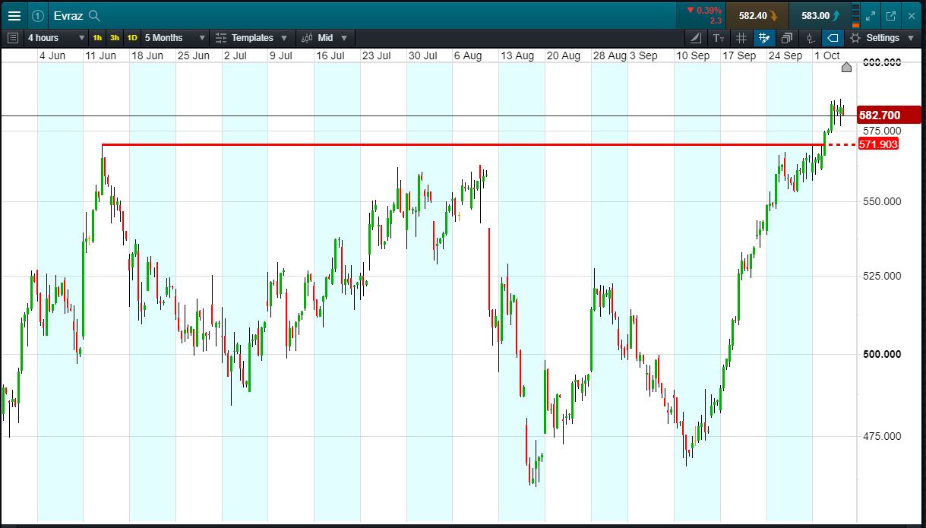Close the Evraz chart panel
This screenshot has height=528, width=926.
[x=911, y=15]
